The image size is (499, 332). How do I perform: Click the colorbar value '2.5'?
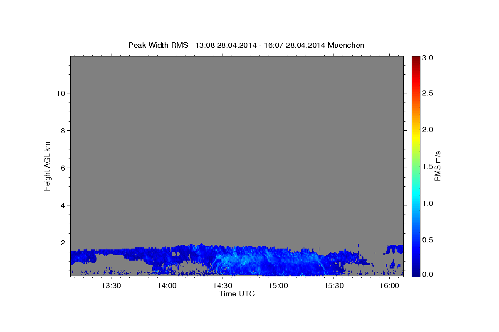pyautogui.click(x=428, y=93)
